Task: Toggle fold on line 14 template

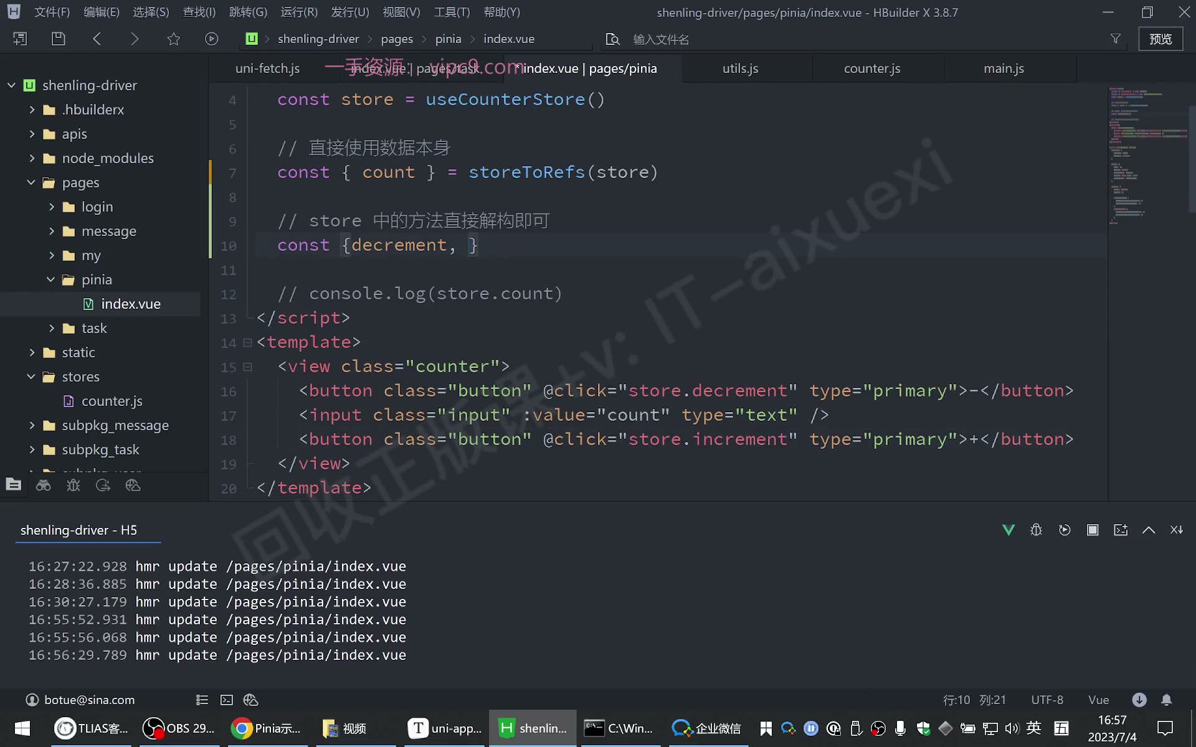Action: pyautogui.click(x=247, y=342)
